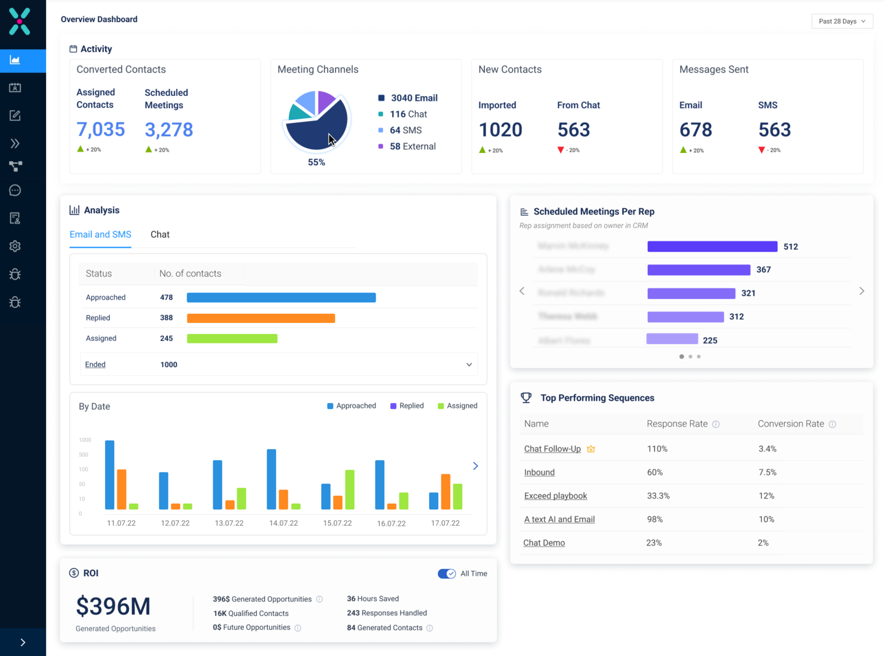Image resolution: width=885 pixels, height=656 pixels.
Task: Open the contacts calendar icon in sidebar
Action: click(15, 87)
